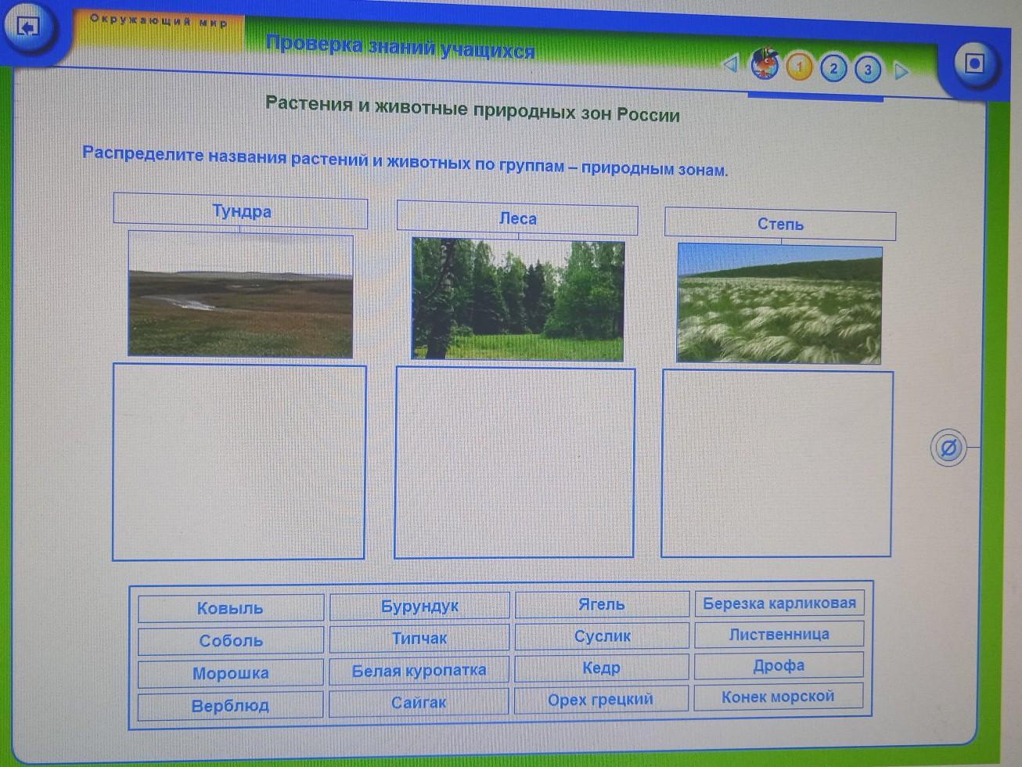This screenshot has height=767, width=1022.
Task: Click the steppe feather-grass picture
Action: tap(779, 304)
